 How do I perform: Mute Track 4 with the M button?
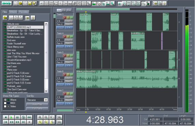click(x=71, y=36)
